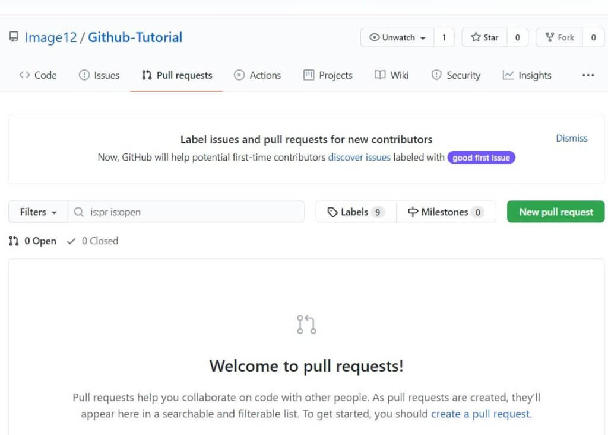Open the Labels list button
This screenshot has height=435, width=608.
coord(356,212)
